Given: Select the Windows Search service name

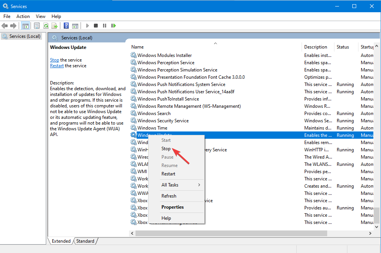Looking at the screenshot, I should point(154,114).
